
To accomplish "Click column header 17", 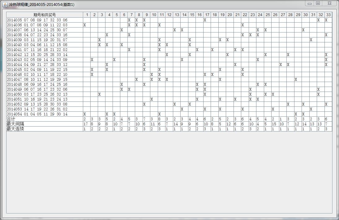I will [x=207, y=15].
